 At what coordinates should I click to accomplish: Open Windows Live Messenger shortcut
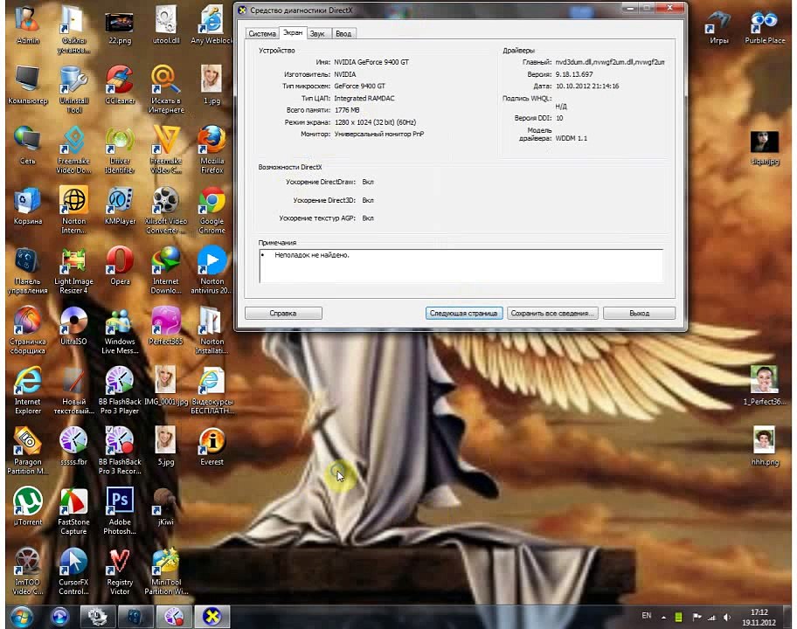[120, 329]
